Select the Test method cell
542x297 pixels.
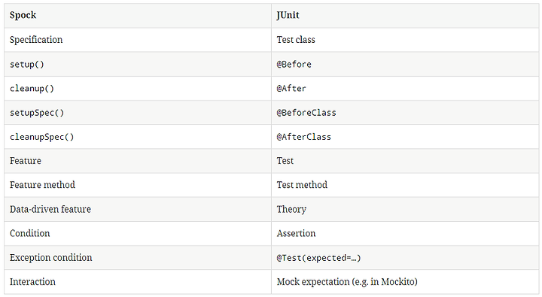pos(405,185)
